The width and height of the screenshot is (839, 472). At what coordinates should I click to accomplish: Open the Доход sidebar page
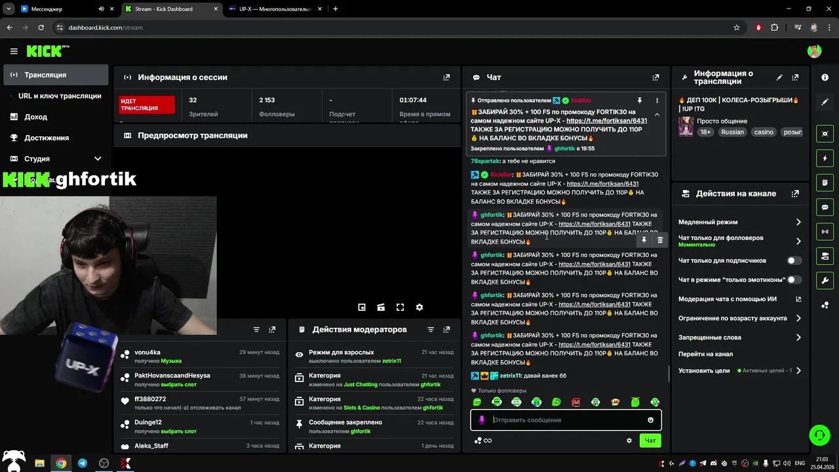[x=56, y=117]
